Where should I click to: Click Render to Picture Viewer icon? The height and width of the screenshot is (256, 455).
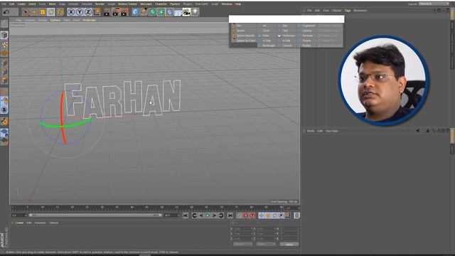116,12
